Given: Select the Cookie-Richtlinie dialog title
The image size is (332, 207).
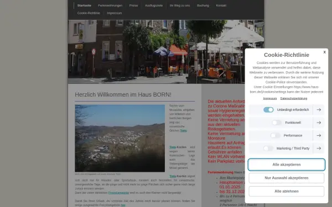Looking at the screenshot, I should [x=287, y=55].
